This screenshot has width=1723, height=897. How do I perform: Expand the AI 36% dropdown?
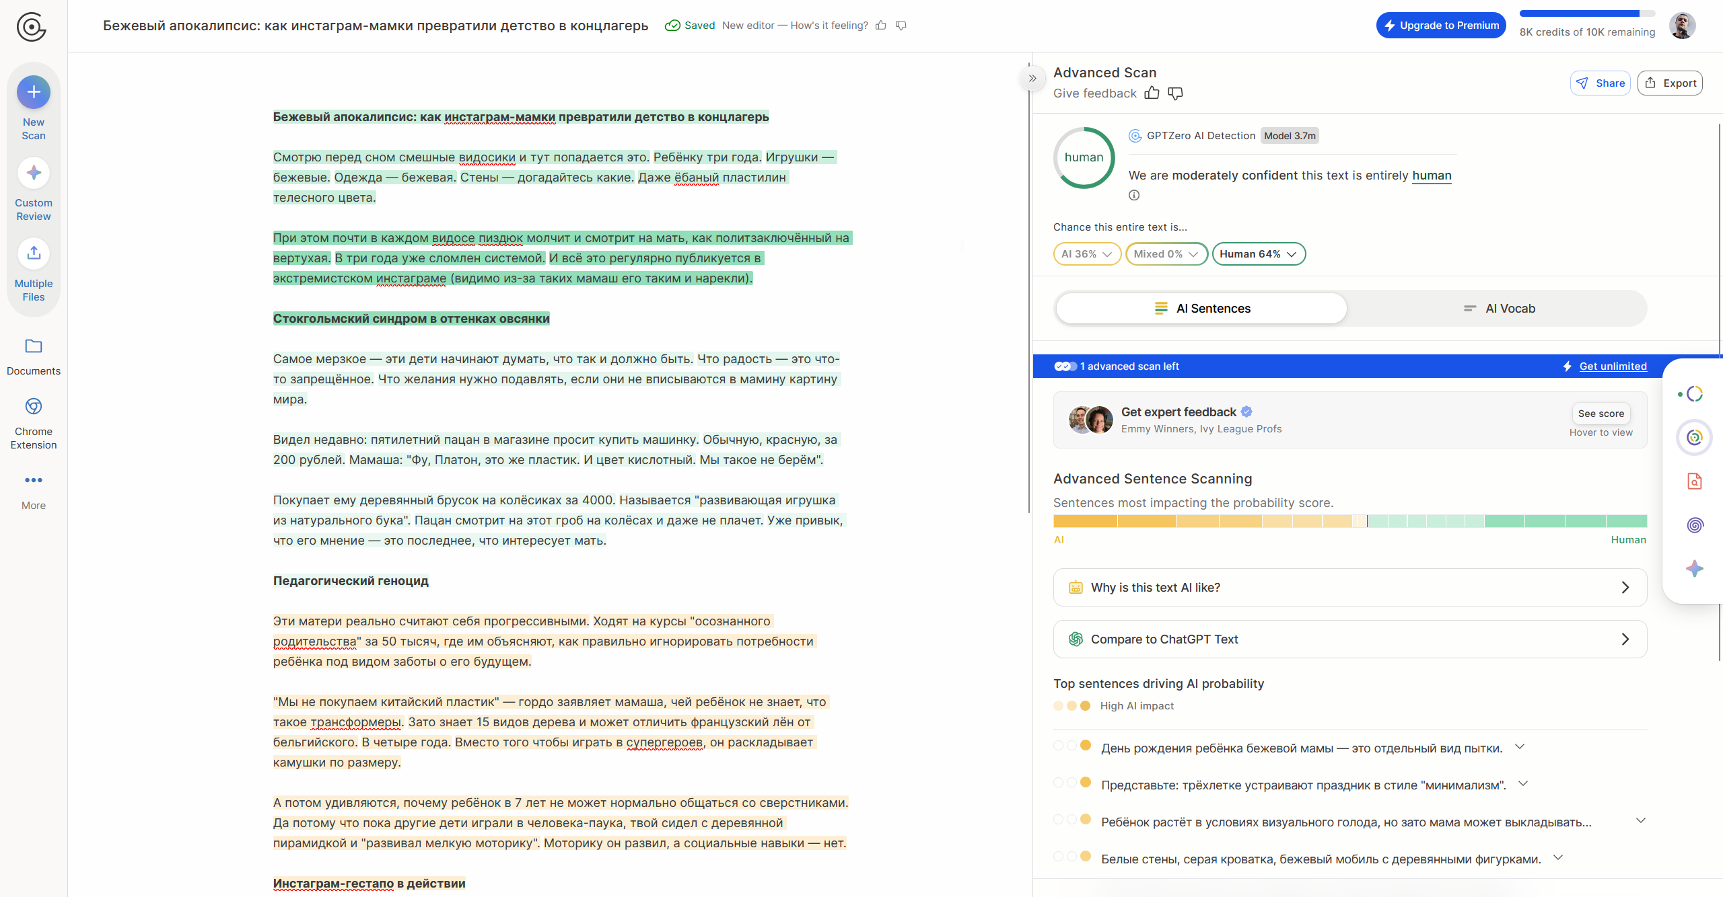(x=1086, y=254)
